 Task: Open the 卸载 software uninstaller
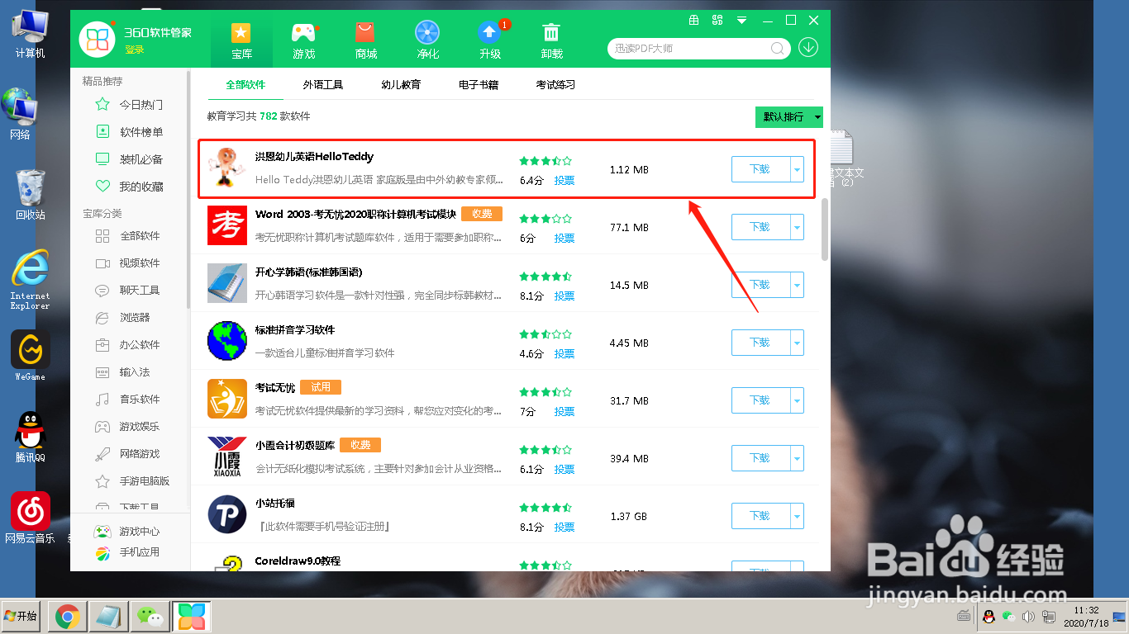(550, 39)
